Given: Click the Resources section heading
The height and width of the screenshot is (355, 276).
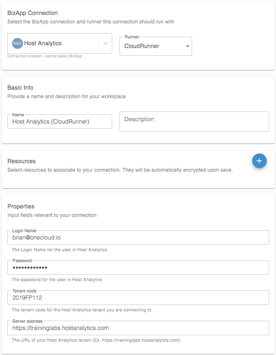Looking at the screenshot, I should tap(21, 161).
